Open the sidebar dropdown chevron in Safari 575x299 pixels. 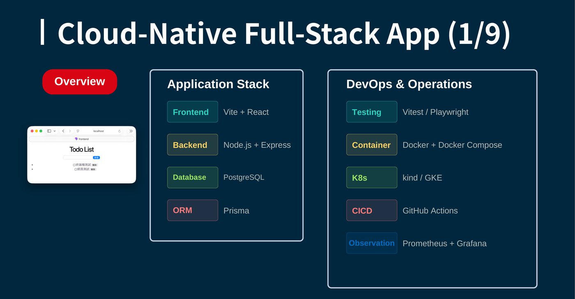tap(55, 131)
